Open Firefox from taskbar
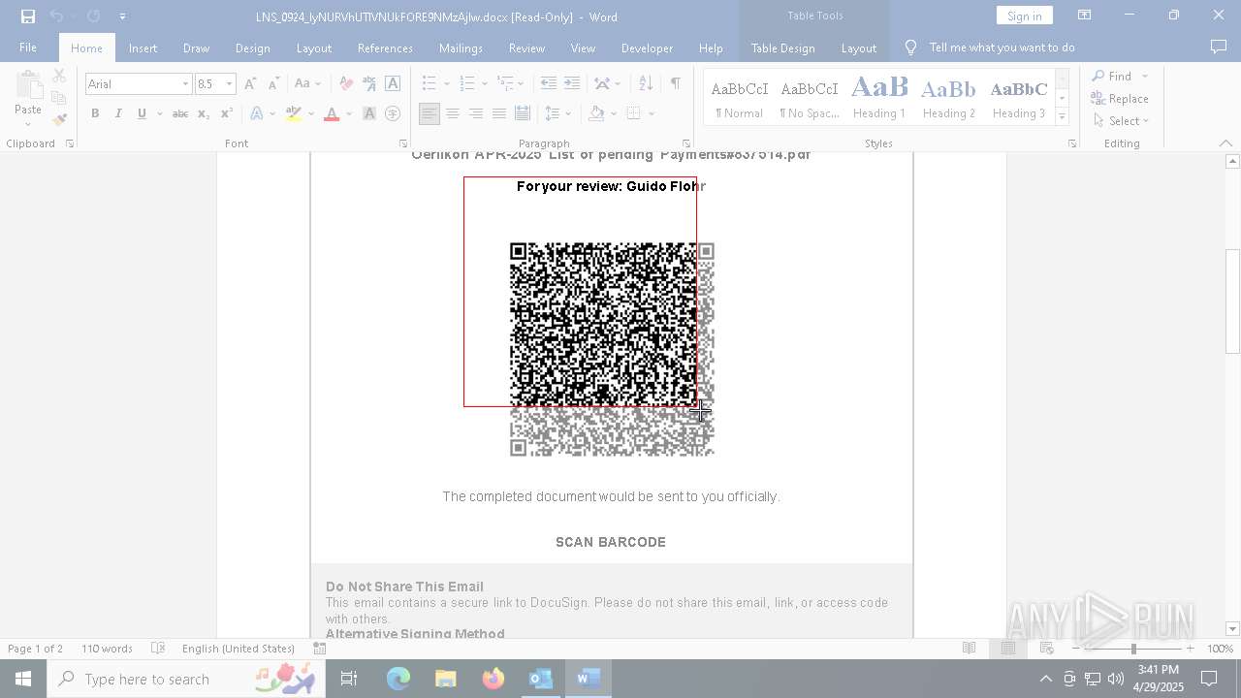The height and width of the screenshot is (698, 1241). pos(493,679)
